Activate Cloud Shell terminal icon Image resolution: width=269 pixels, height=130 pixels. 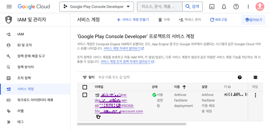pos(212,7)
